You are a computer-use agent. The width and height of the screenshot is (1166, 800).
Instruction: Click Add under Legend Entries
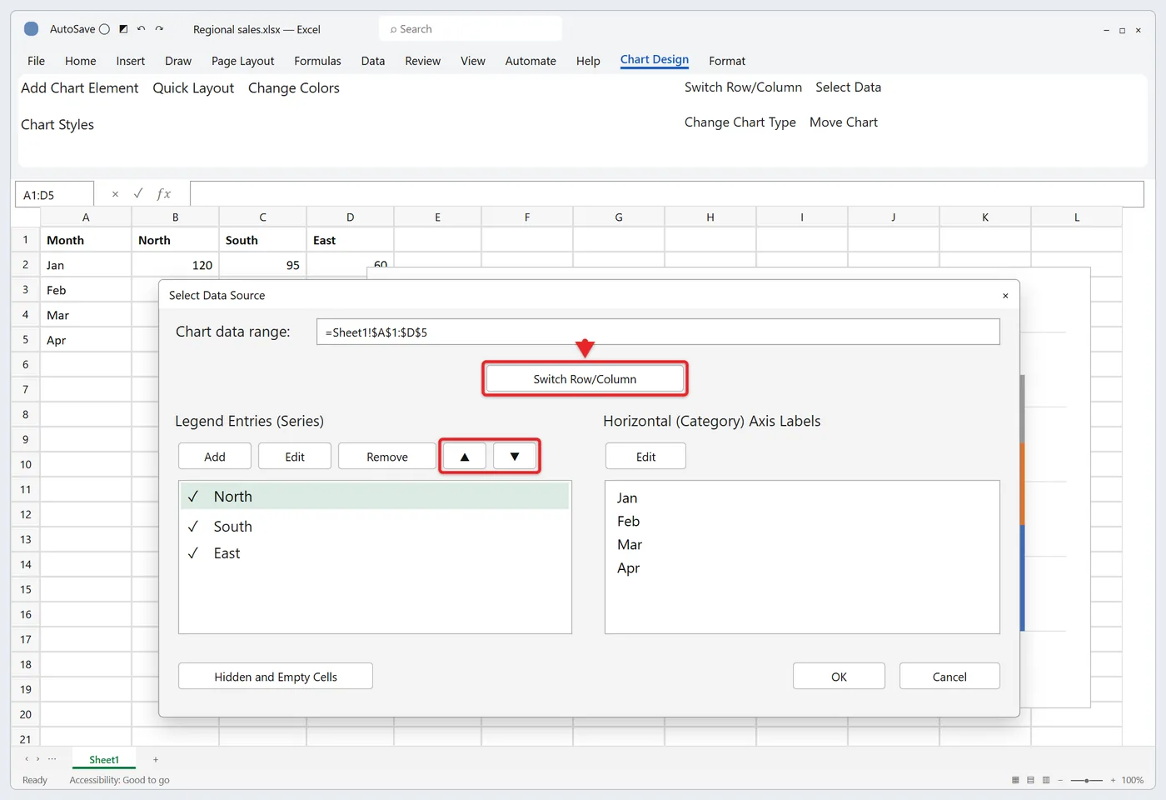pyautogui.click(x=215, y=457)
